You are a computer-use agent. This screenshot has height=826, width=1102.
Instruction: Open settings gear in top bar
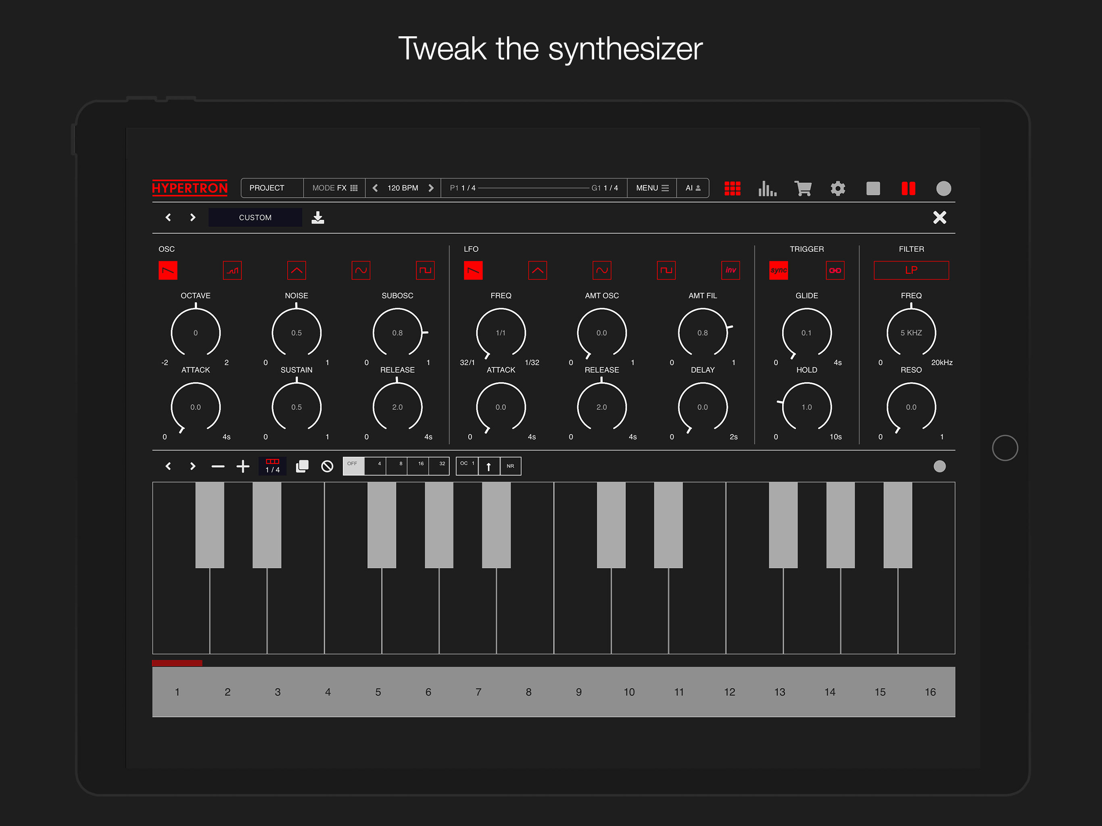(x=838, y=188)
